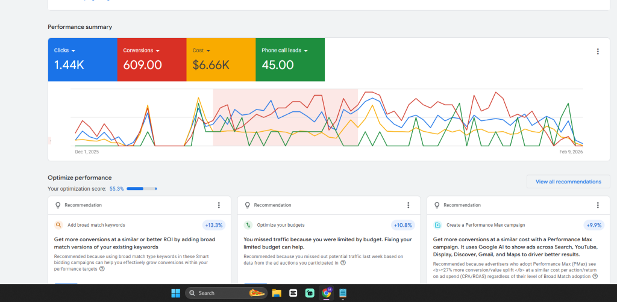The width and height of the screenshot is (617, 302).
Task: Open more options on broad match recommendation
Action: point(219,205)
